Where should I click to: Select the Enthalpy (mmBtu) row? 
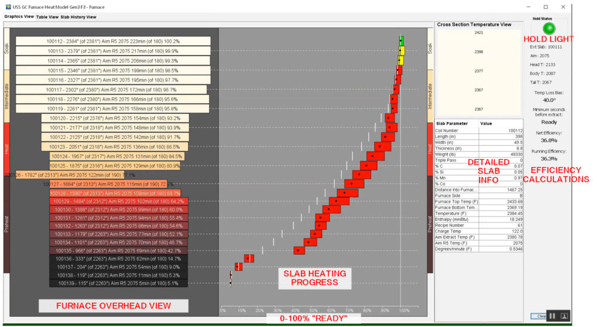pyautogui.click(x=479, y=220)
